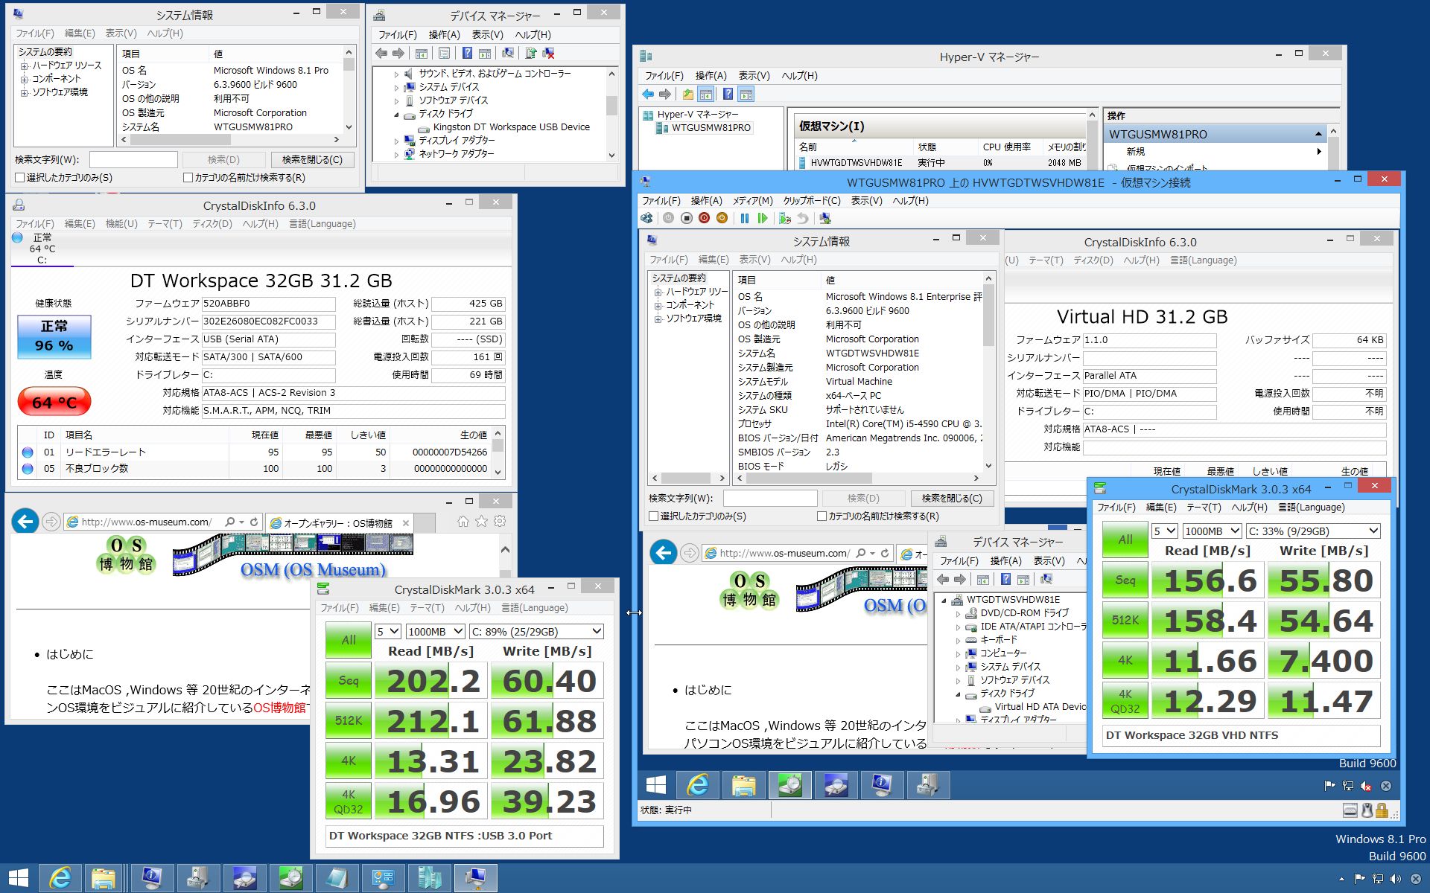The height and width of the screenshot is (893, 1430).
Task: Click 512K button in guest CrystalDiskMark
Action: click(x=1125, y=620)
